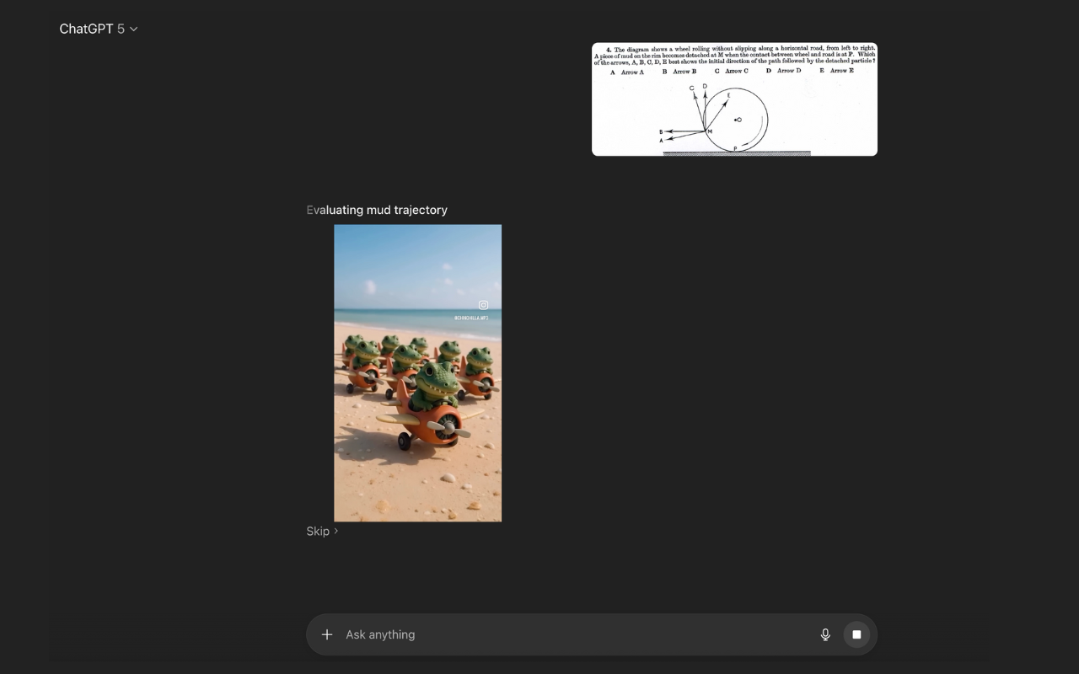Image resolution: width=1079 pixels, height=674 pixels.
Task: Expand the model picker chevron beside ChatGPT
Action: 134,29
